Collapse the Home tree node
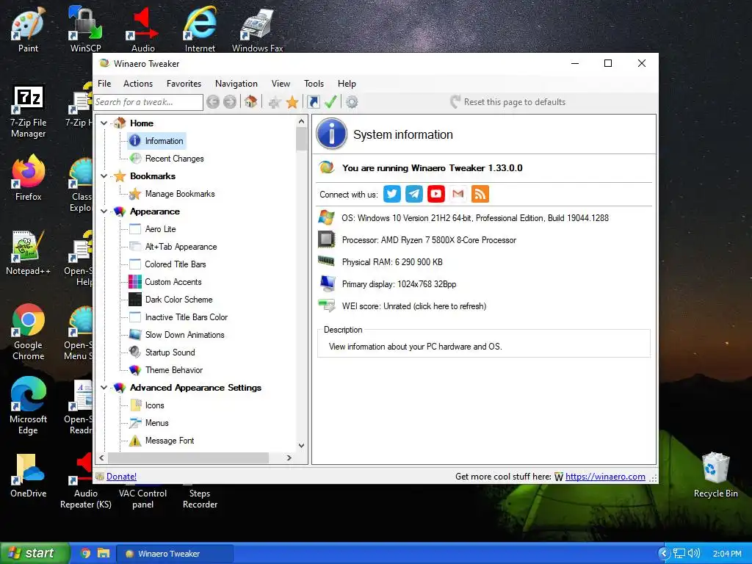 pos(104,123)
